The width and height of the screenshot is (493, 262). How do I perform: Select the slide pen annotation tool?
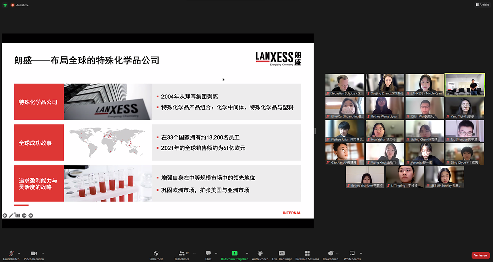pyautogui.click(x=12, y=215)
